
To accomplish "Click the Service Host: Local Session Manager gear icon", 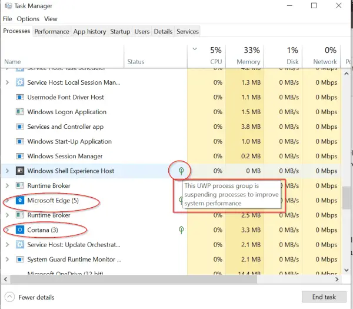I will [x=20, y=82].
